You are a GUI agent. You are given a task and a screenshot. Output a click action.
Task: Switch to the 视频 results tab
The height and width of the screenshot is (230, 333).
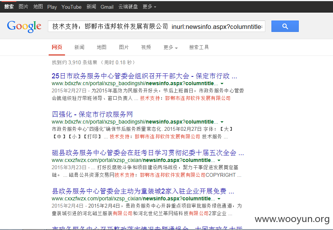146,47
